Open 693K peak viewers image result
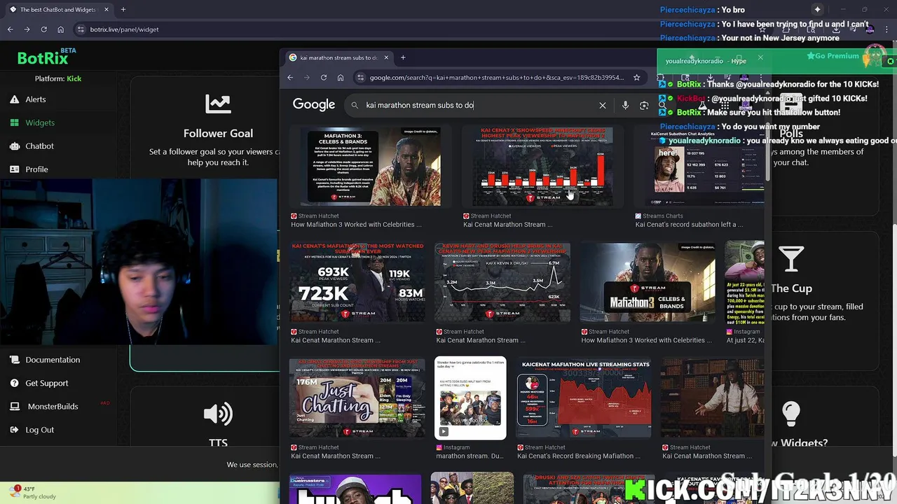The image size is (897, 504). [357, 282]
